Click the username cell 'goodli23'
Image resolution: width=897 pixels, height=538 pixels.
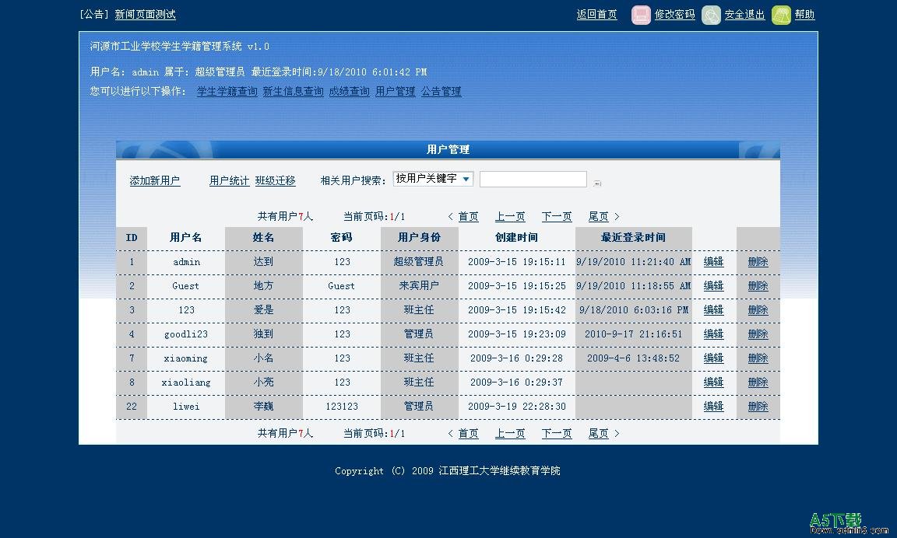click(186, 334)
